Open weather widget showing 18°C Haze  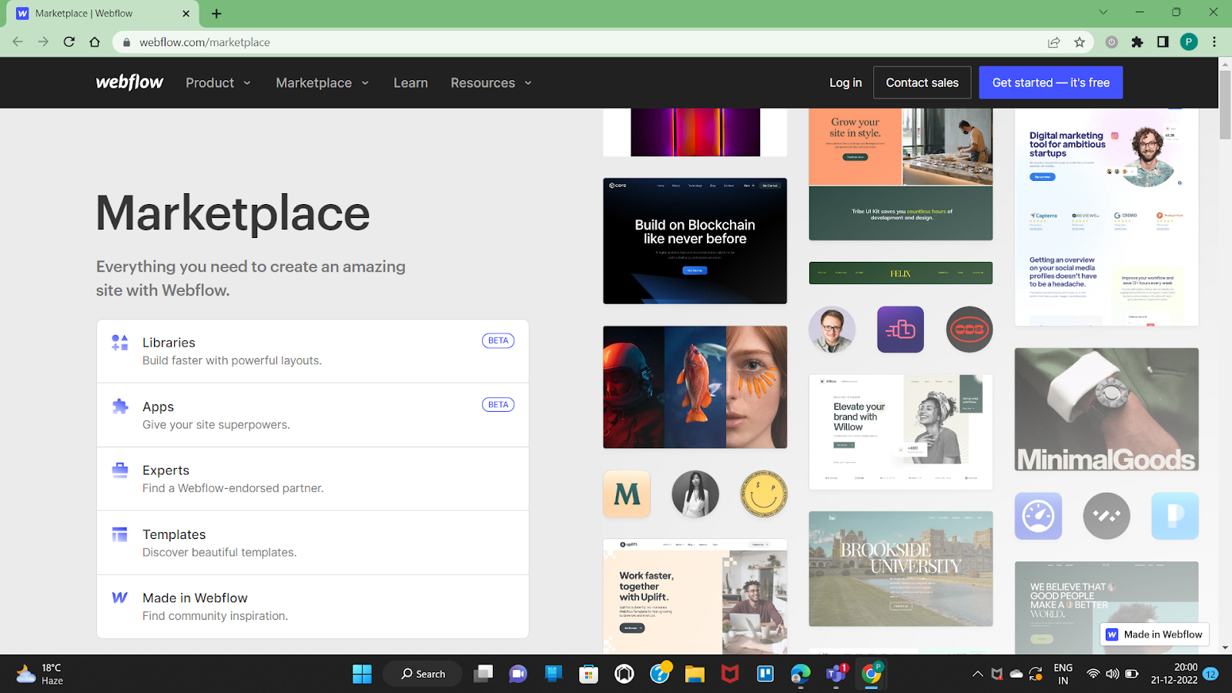coord(40,674)
